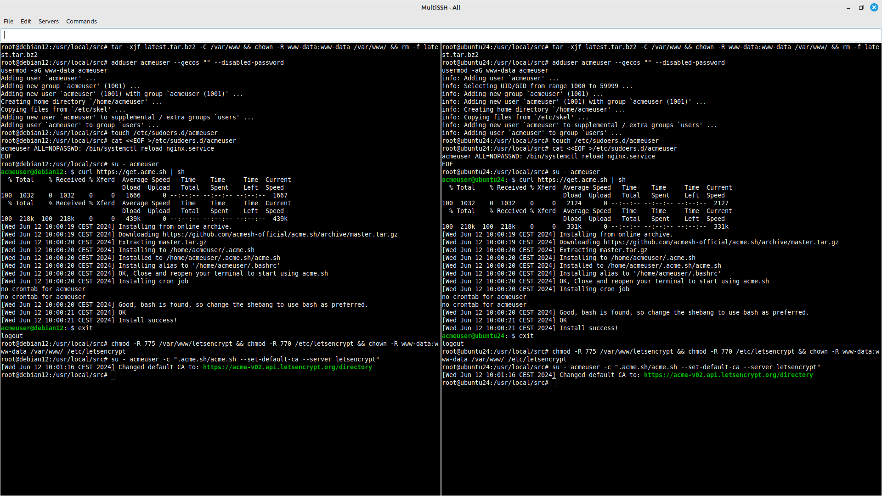The height and width of the screenshot is (496, 882).
Task: Click 'Extracting master.tar.gz' line in ubuntu24 pane
Action: point(545,250)
